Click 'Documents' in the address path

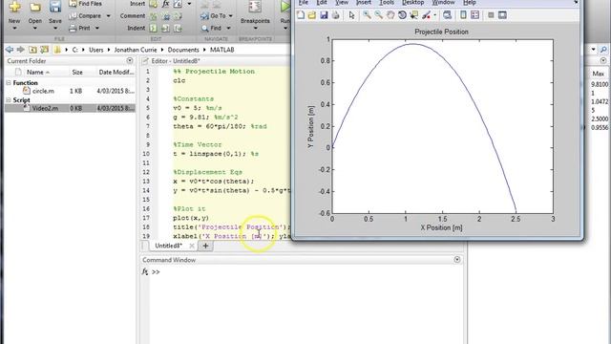click(x=183, y=50)
